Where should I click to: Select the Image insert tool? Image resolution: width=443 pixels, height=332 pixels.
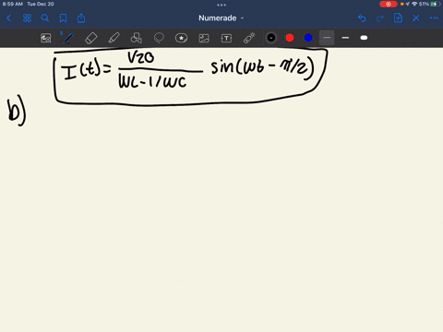click(204, 38)
